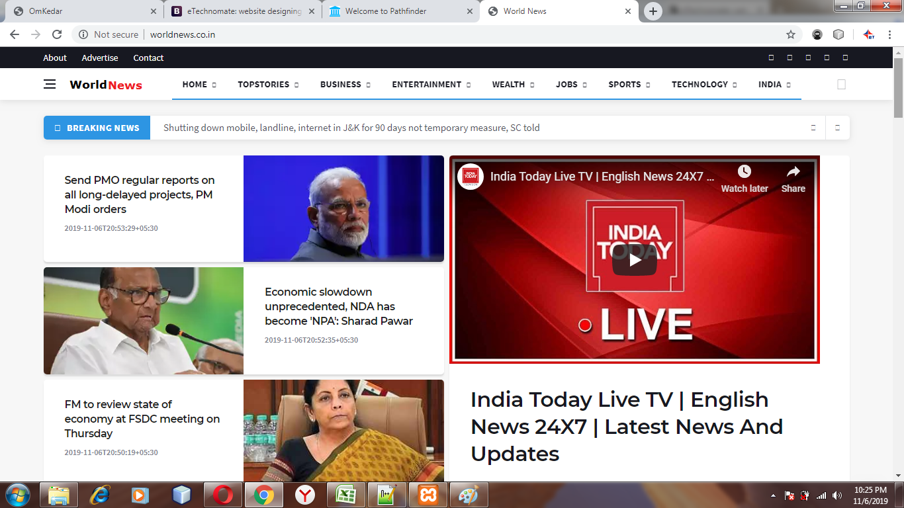Click the BREAKING NEWS label
The width and height of the screenshot is (904, 508).
pos(97,128)
